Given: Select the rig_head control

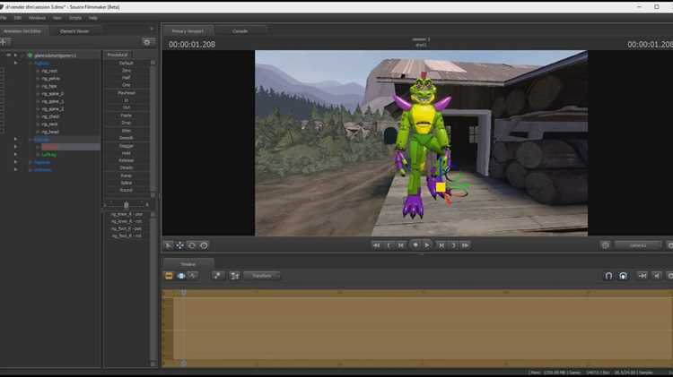Looking at the screenshot, I should point(50,132).
